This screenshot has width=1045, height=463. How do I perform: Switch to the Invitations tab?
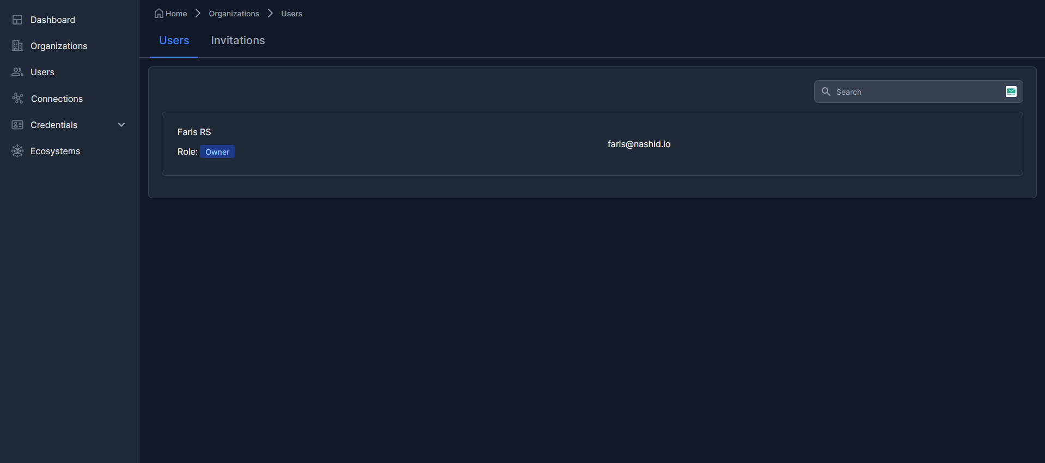coord(238,40)
